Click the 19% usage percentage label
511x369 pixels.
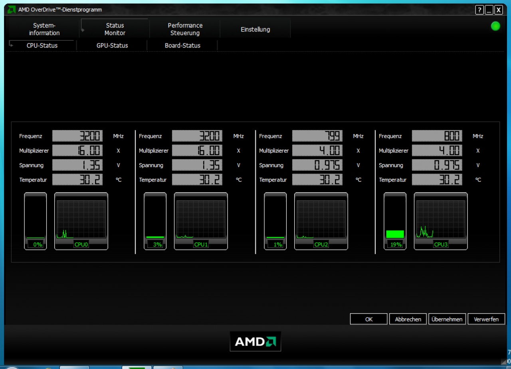tap(396, 245)
